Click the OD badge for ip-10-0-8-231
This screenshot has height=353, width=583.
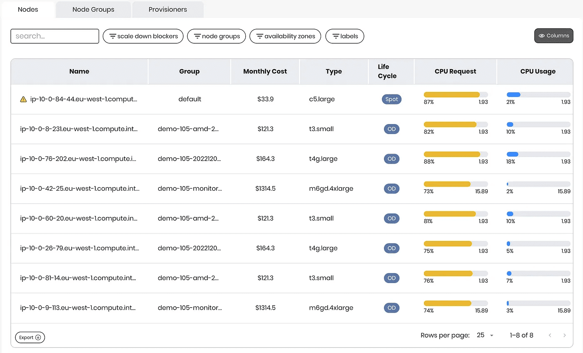[x=391, y=129]
